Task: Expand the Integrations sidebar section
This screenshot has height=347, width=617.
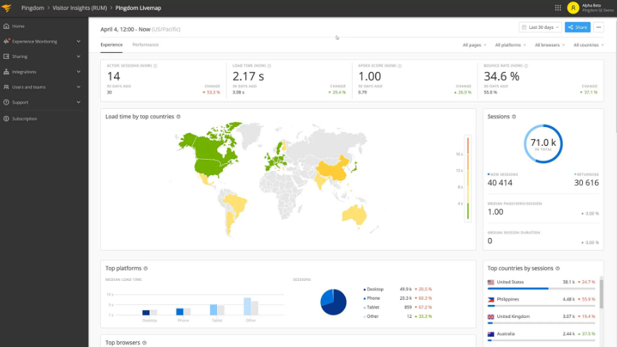Action: pos(78,72)
